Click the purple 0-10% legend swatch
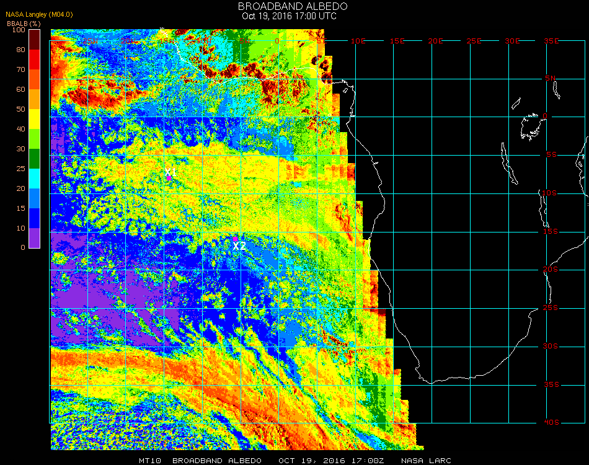 click(35, 238)
